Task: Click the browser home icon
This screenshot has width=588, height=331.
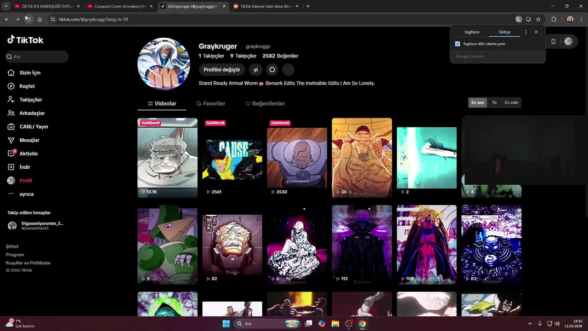Action: click(40, 19)
